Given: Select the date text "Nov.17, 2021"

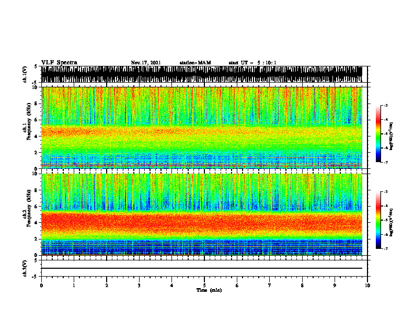Looking at the screenshot, I should 146,63.
